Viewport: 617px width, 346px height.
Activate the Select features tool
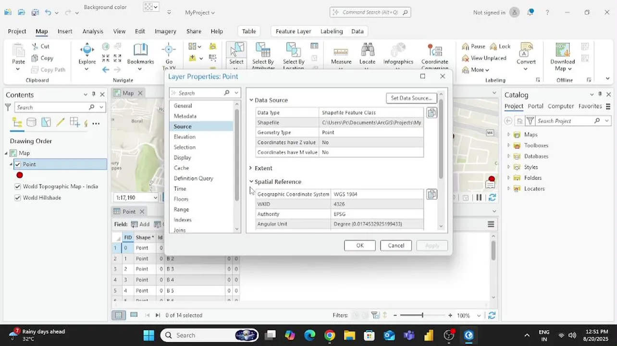point(236,55)
